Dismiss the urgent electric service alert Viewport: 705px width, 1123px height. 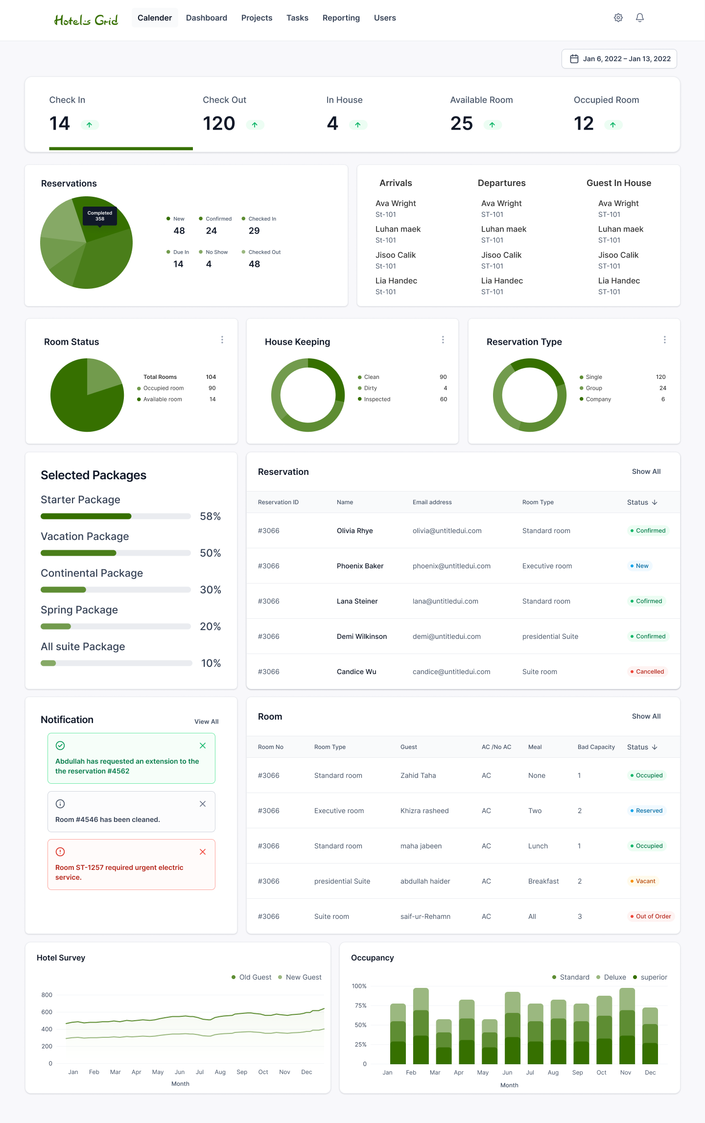click(203, 852)
